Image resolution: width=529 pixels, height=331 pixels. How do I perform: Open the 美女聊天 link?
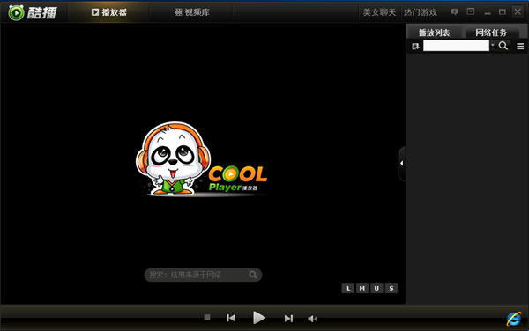[379, 12]
